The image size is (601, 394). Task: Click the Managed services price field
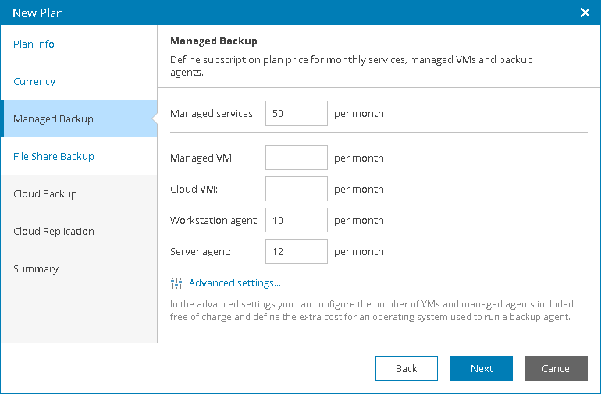296,113
